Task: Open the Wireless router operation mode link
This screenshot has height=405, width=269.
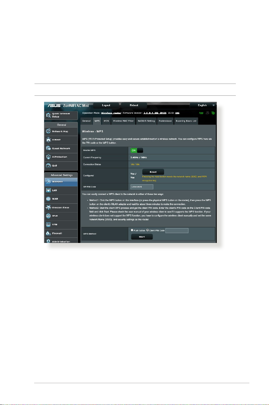Action: (111, 113)
